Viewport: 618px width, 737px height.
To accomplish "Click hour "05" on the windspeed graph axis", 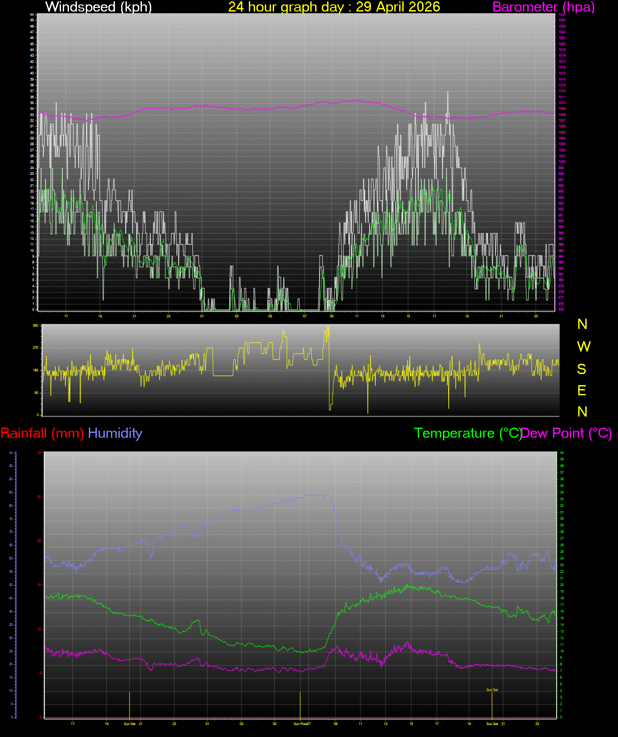I will [x=270, y=316].
